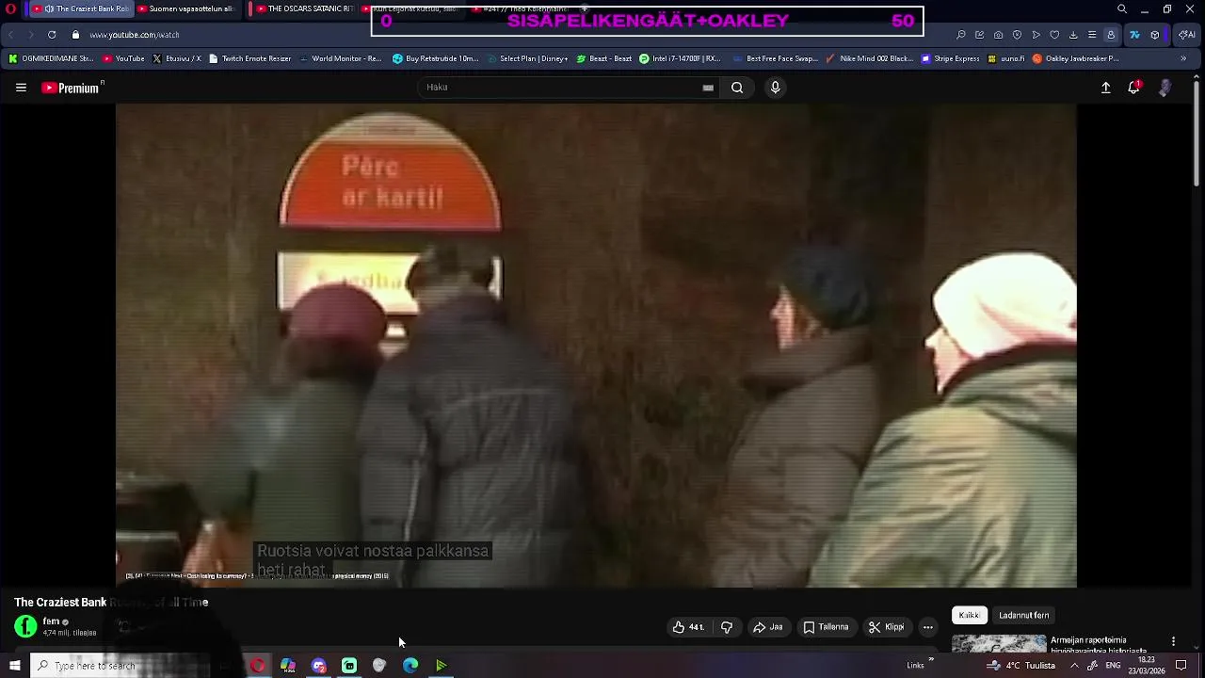Open the AI assistant button
This screenshot has width=1205, height=678.
tap(1188, 35)
